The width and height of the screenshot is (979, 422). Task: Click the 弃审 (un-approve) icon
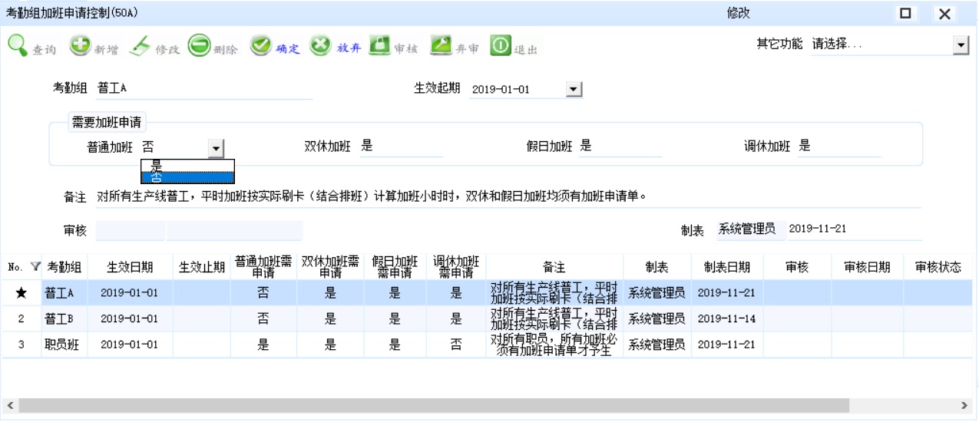[x=440, y=47]
